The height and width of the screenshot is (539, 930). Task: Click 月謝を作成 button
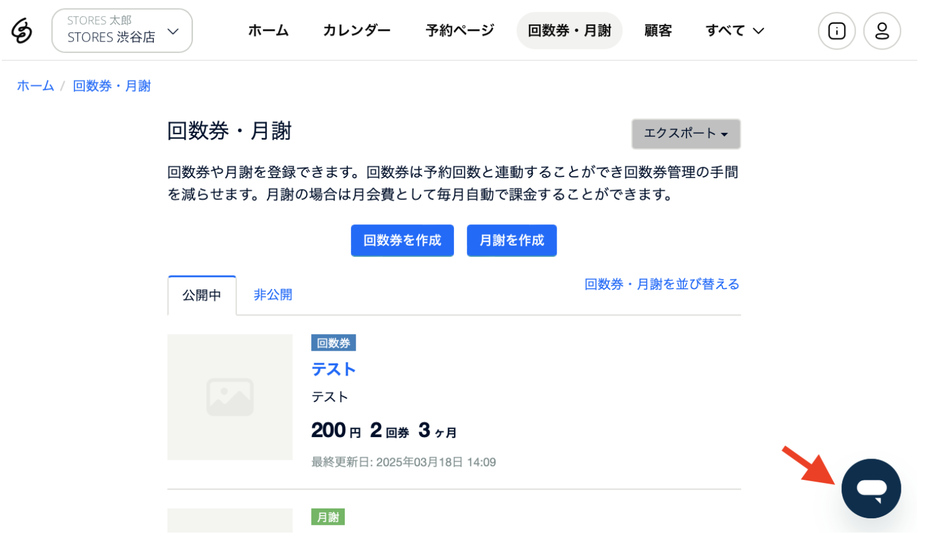tap(511, 240)
